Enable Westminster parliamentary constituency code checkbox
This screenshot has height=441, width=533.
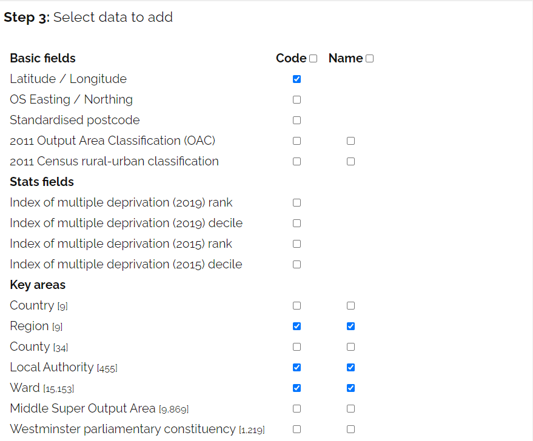(297, 429)
